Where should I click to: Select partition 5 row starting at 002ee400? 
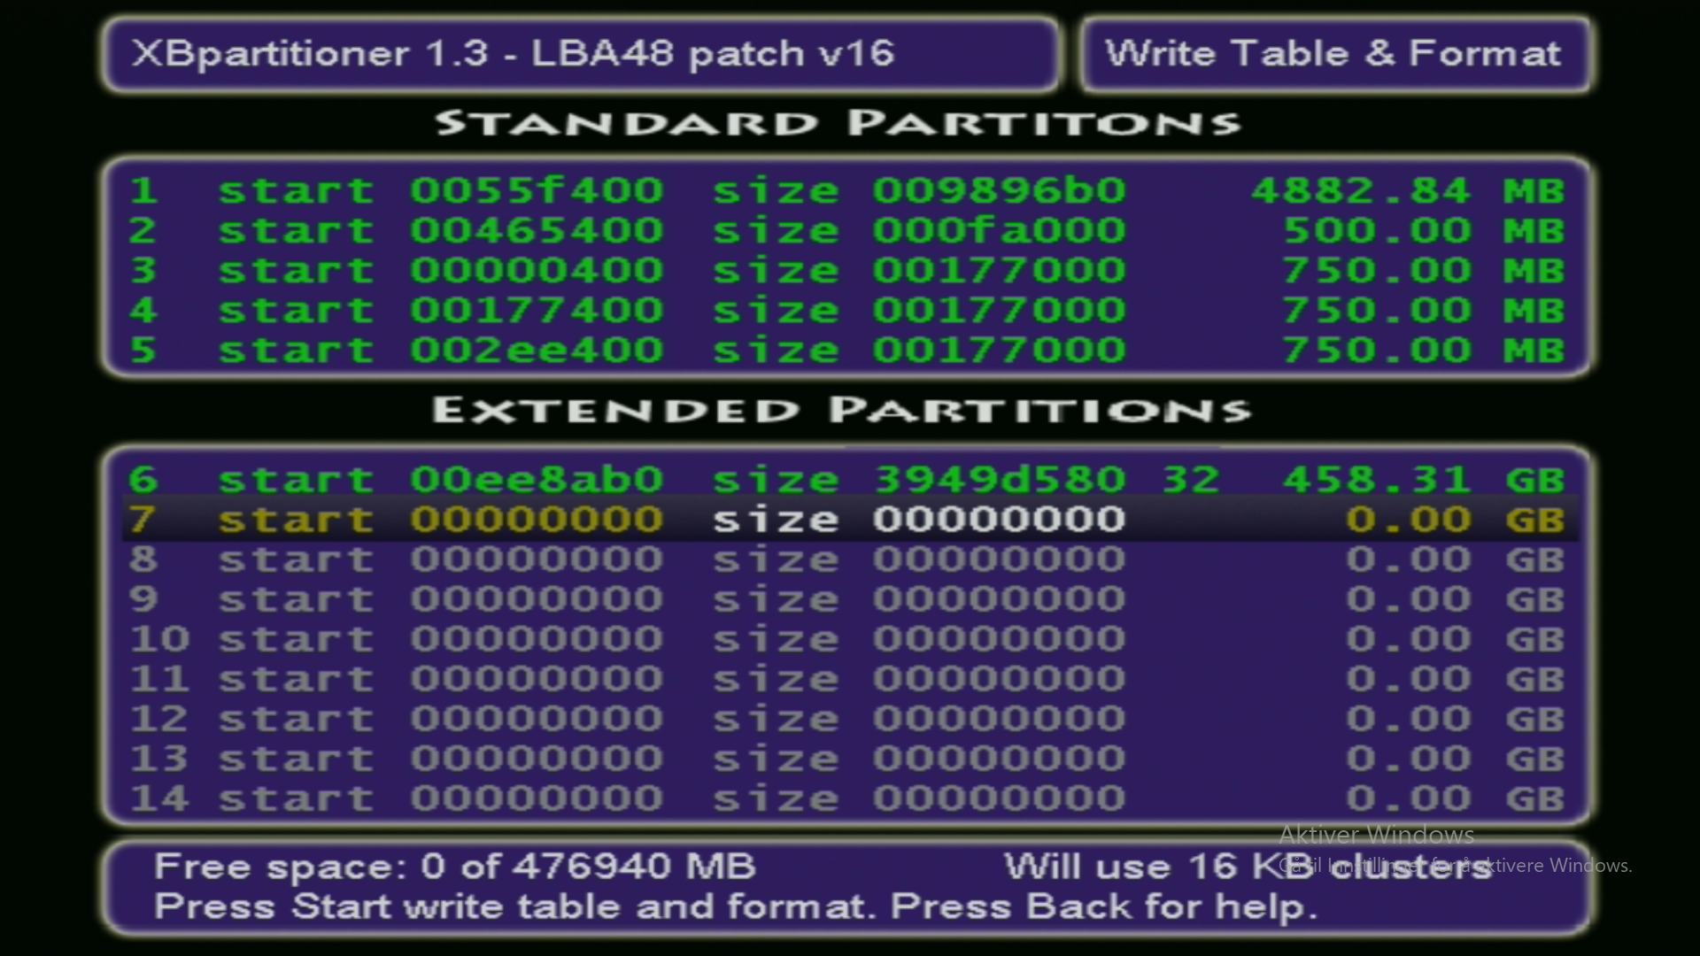tap(846, 350)
